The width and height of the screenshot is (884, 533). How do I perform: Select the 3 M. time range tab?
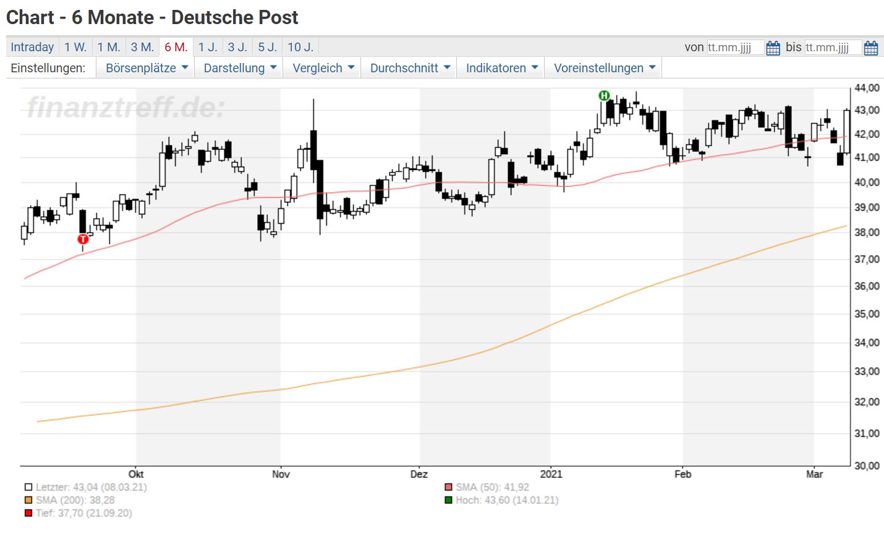click(x=142, y=47)
